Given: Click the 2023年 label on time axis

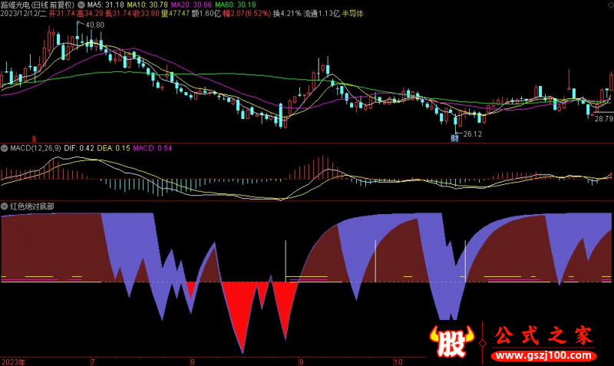Looking at the screenshot, I should click(13, 361).
